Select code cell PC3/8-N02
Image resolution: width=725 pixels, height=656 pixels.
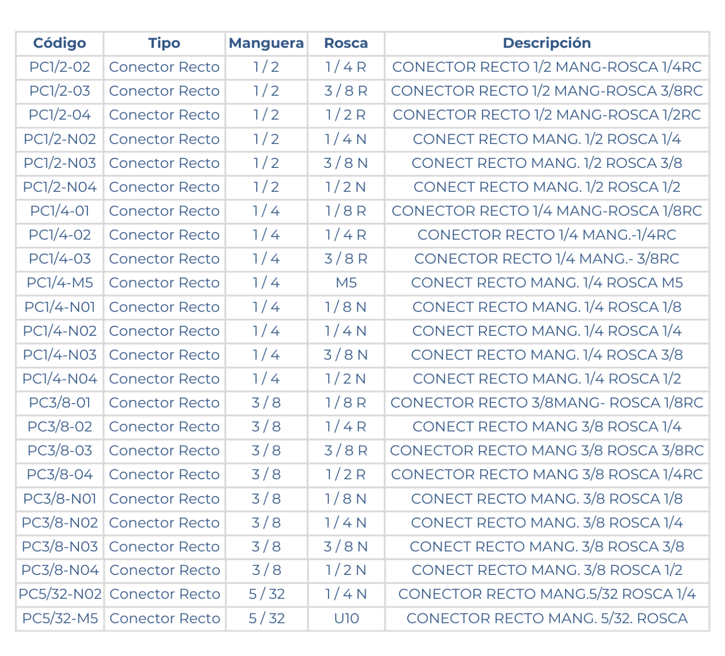click(x=59, y=523)
